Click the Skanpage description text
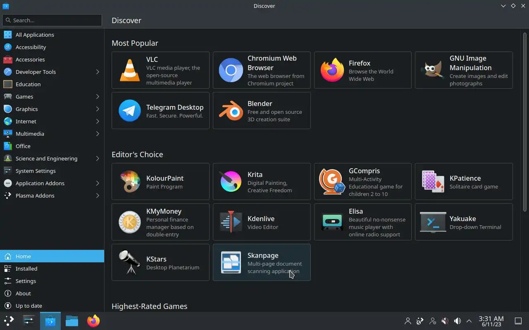 [x=275, y=267]
